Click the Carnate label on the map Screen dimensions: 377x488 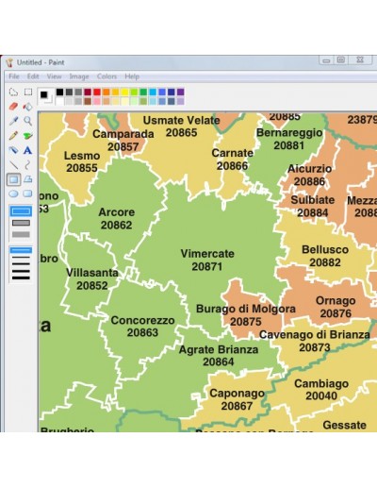click(233, 153)
